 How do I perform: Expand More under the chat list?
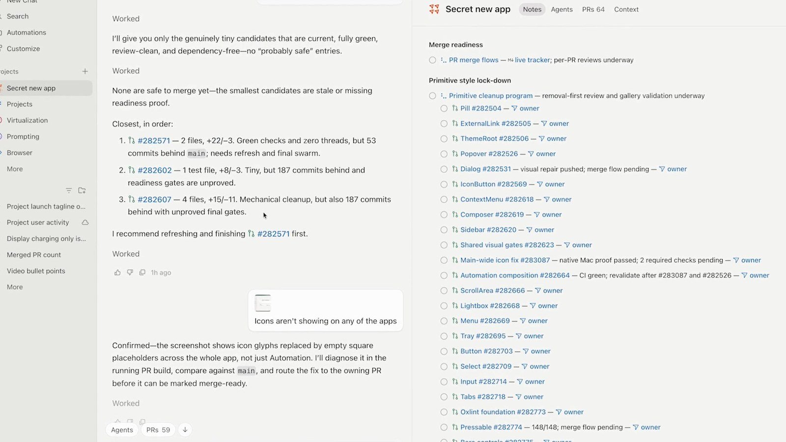(x=15, y=287)
